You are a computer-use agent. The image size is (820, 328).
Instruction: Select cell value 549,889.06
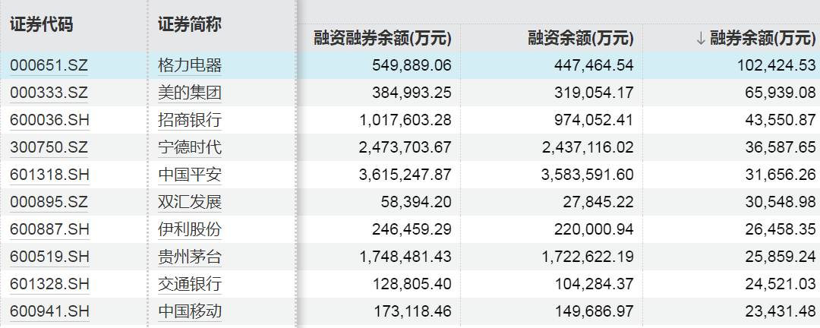coord(412,65)
